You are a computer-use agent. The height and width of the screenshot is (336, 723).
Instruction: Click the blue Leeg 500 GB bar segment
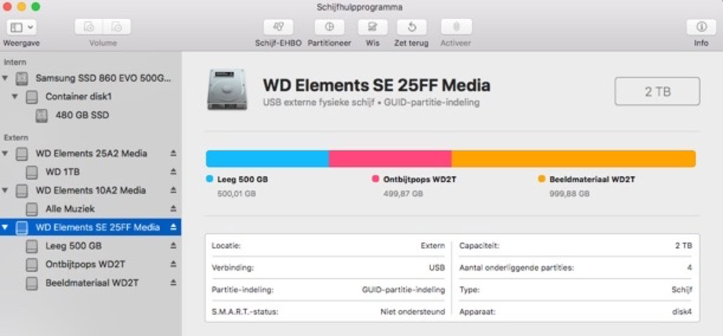(x=267, y=159)
